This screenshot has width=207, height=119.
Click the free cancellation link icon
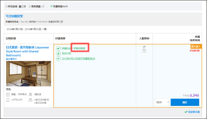[58, 59]
